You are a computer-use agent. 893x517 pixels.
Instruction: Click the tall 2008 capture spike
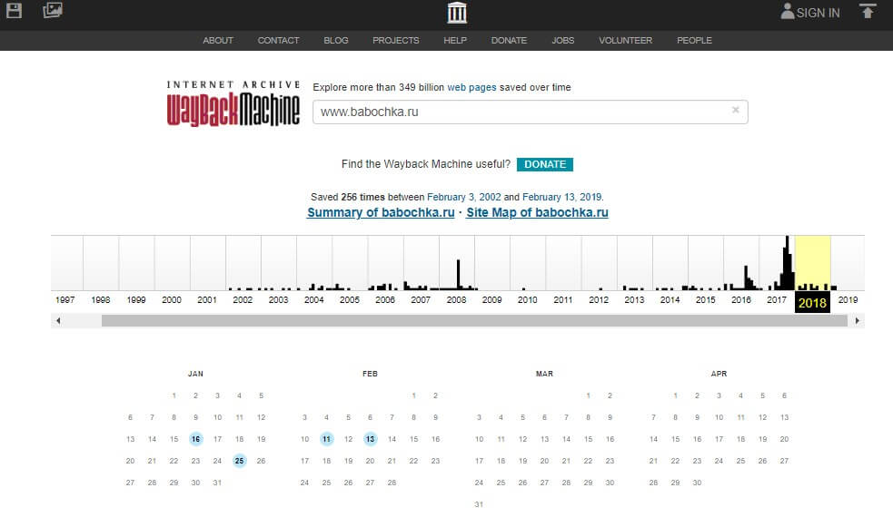tap(458, 275)
